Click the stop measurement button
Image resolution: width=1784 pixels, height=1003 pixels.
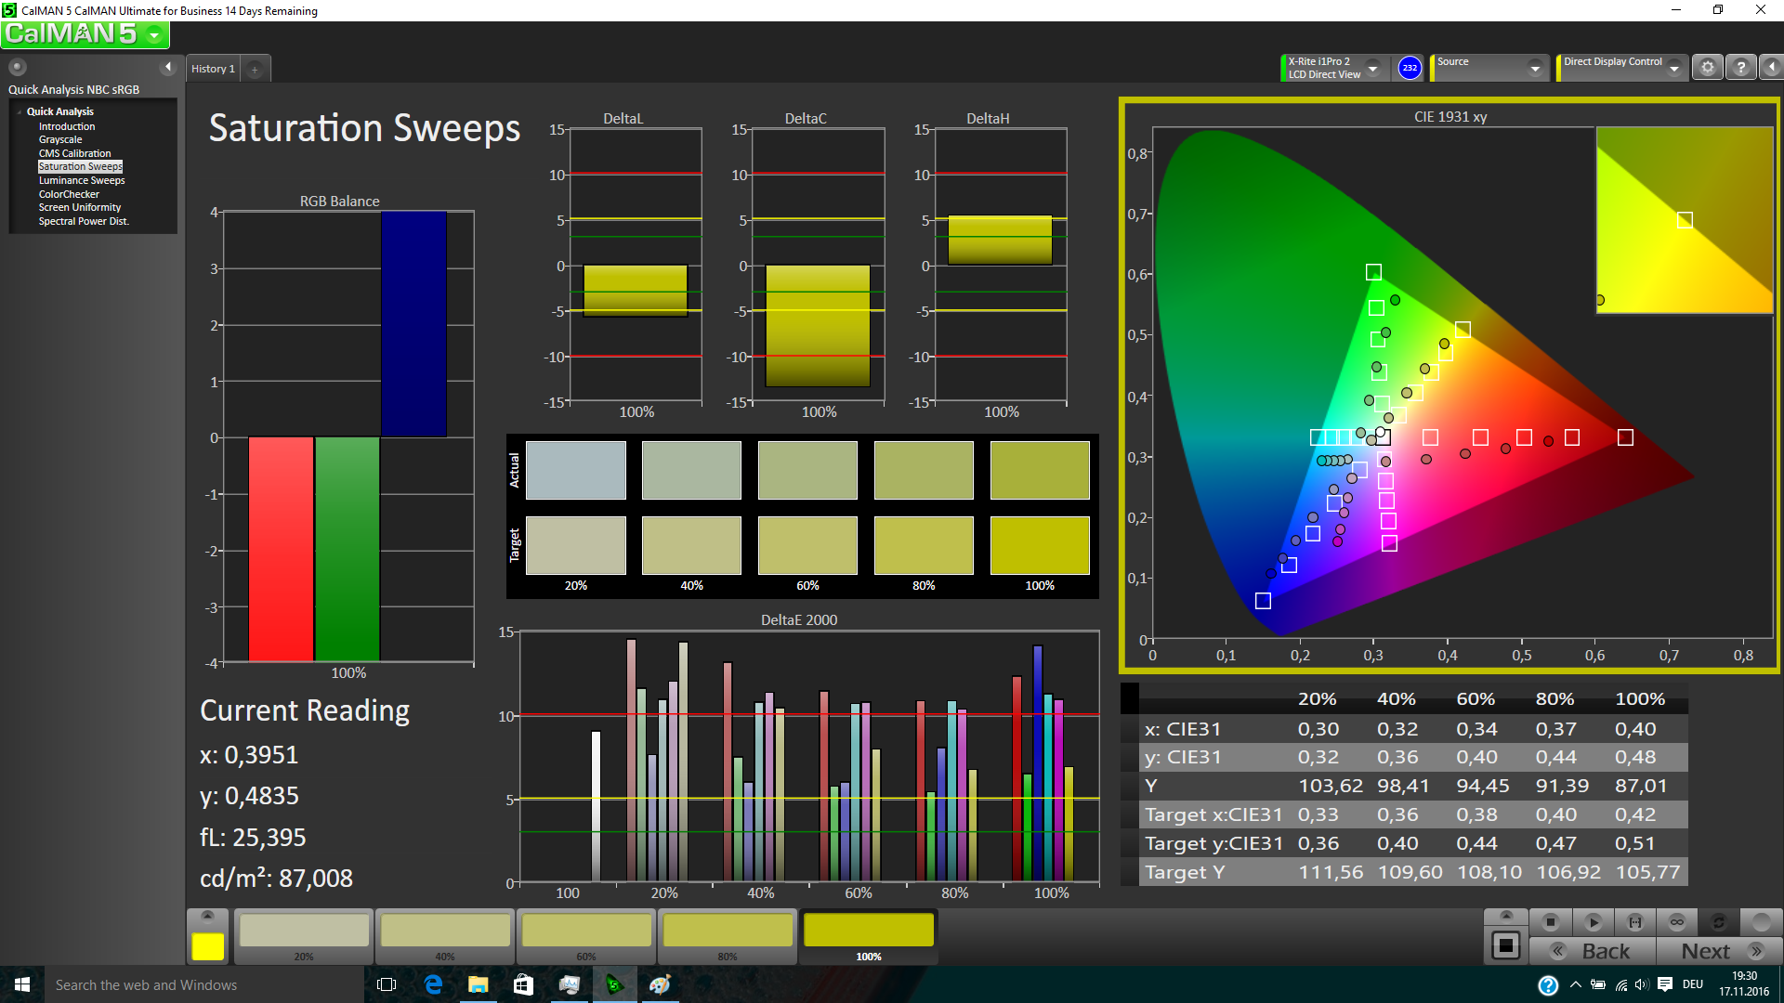[1550, 922]
